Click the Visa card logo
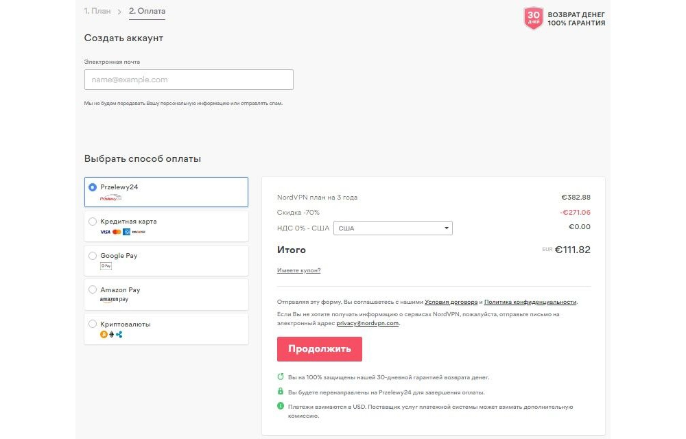 coord(105,232)
